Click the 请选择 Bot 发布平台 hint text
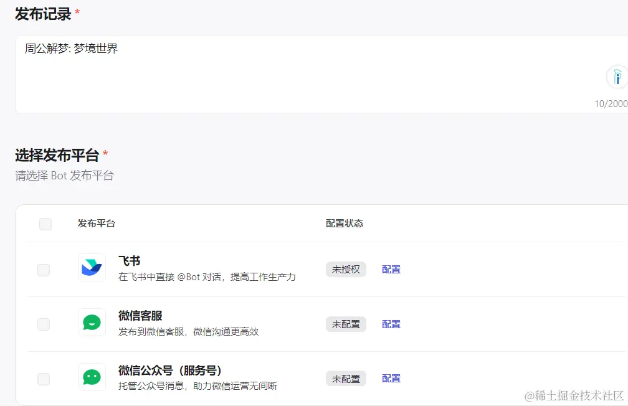Image resolution: width=628 pixels, height=406 pixels. point(65,176)
